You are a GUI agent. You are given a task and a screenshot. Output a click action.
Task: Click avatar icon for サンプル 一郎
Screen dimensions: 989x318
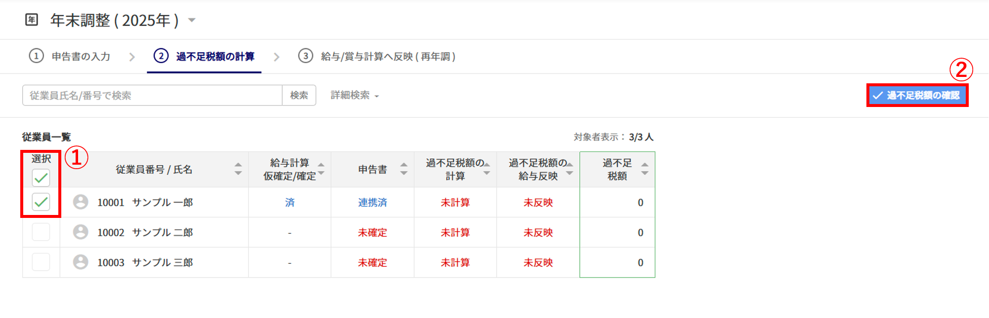(81, 202)
